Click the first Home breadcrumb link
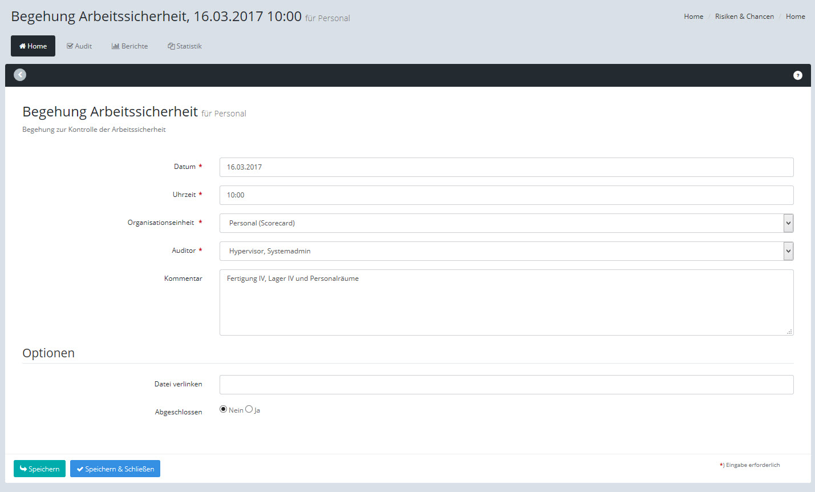Image resolution: width=815 pixels, height=492 pixels. pos(694,17)
